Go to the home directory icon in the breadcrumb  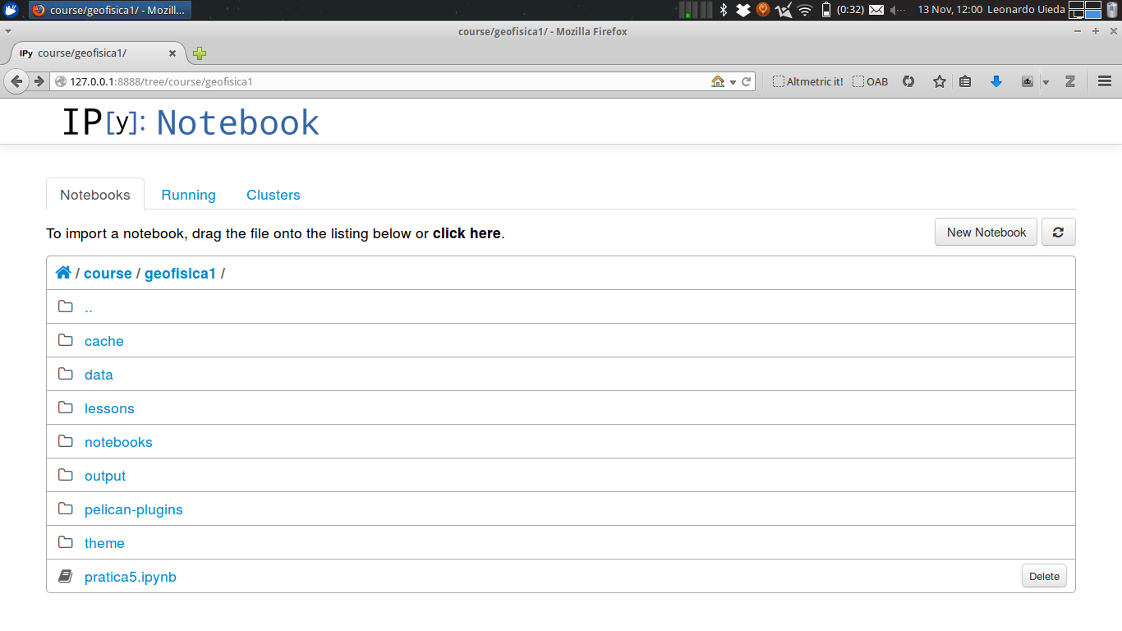63,273
